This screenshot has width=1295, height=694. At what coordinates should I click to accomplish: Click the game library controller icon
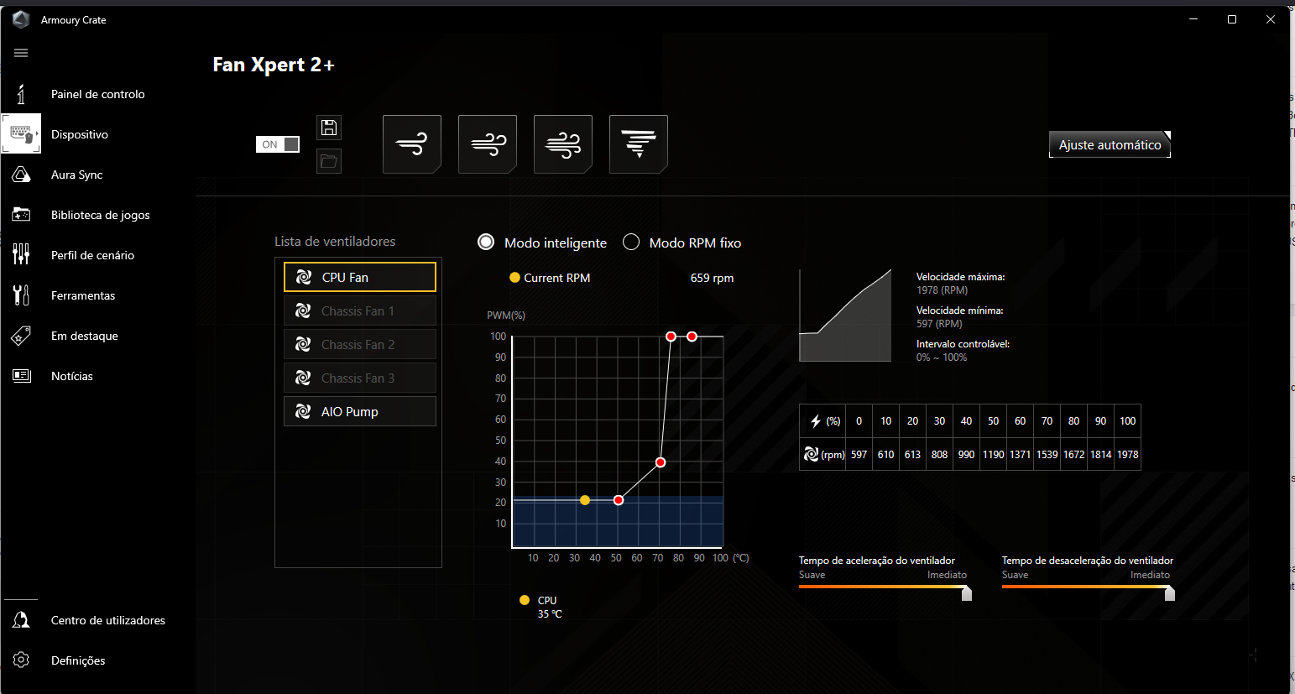[21, 215]
